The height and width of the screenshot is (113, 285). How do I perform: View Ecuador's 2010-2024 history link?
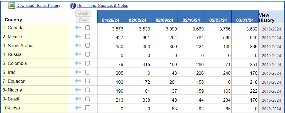pos(271,83)
